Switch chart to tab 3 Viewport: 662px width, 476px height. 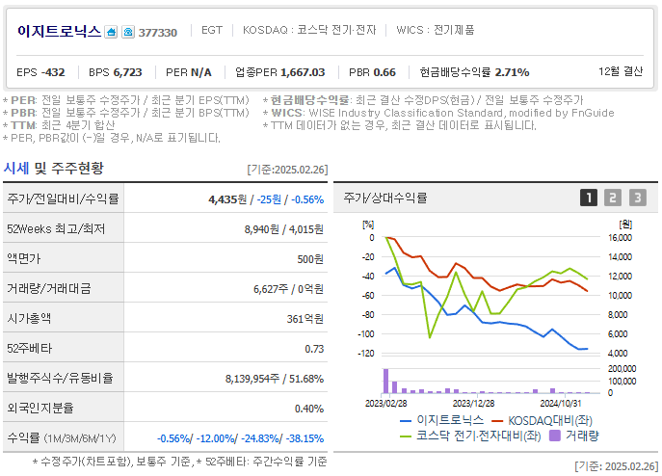point(638,198)
